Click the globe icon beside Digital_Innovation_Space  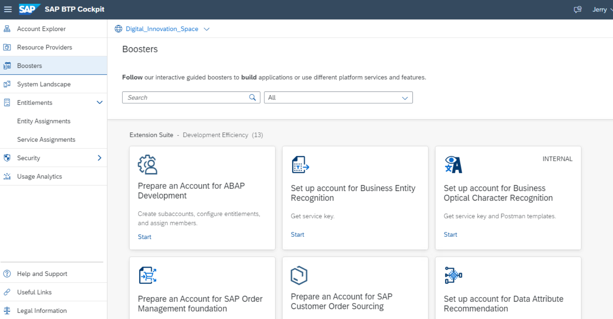(118, 29)
